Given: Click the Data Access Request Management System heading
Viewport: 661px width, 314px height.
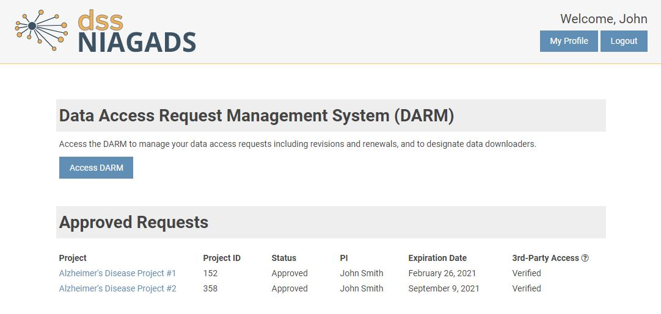Looking at the screenshot, I should 257,116.
